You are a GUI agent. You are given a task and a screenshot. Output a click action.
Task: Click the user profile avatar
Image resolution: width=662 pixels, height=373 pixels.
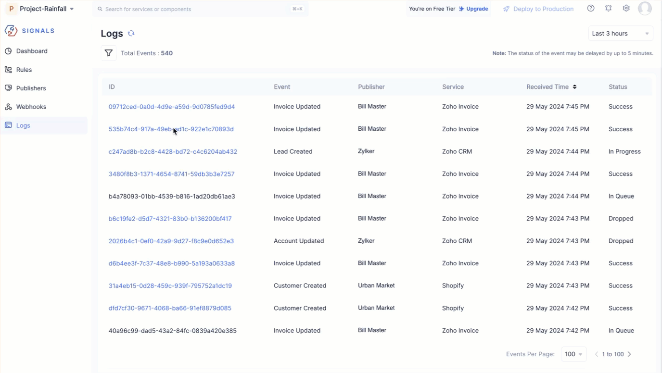(x=645, y=9)
